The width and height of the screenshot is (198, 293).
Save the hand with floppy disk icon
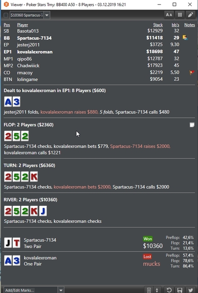pyautogui.click(x=180, y=290)
